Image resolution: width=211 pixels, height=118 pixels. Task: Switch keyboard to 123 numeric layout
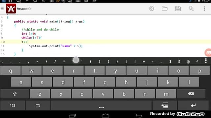click(13, 106)
